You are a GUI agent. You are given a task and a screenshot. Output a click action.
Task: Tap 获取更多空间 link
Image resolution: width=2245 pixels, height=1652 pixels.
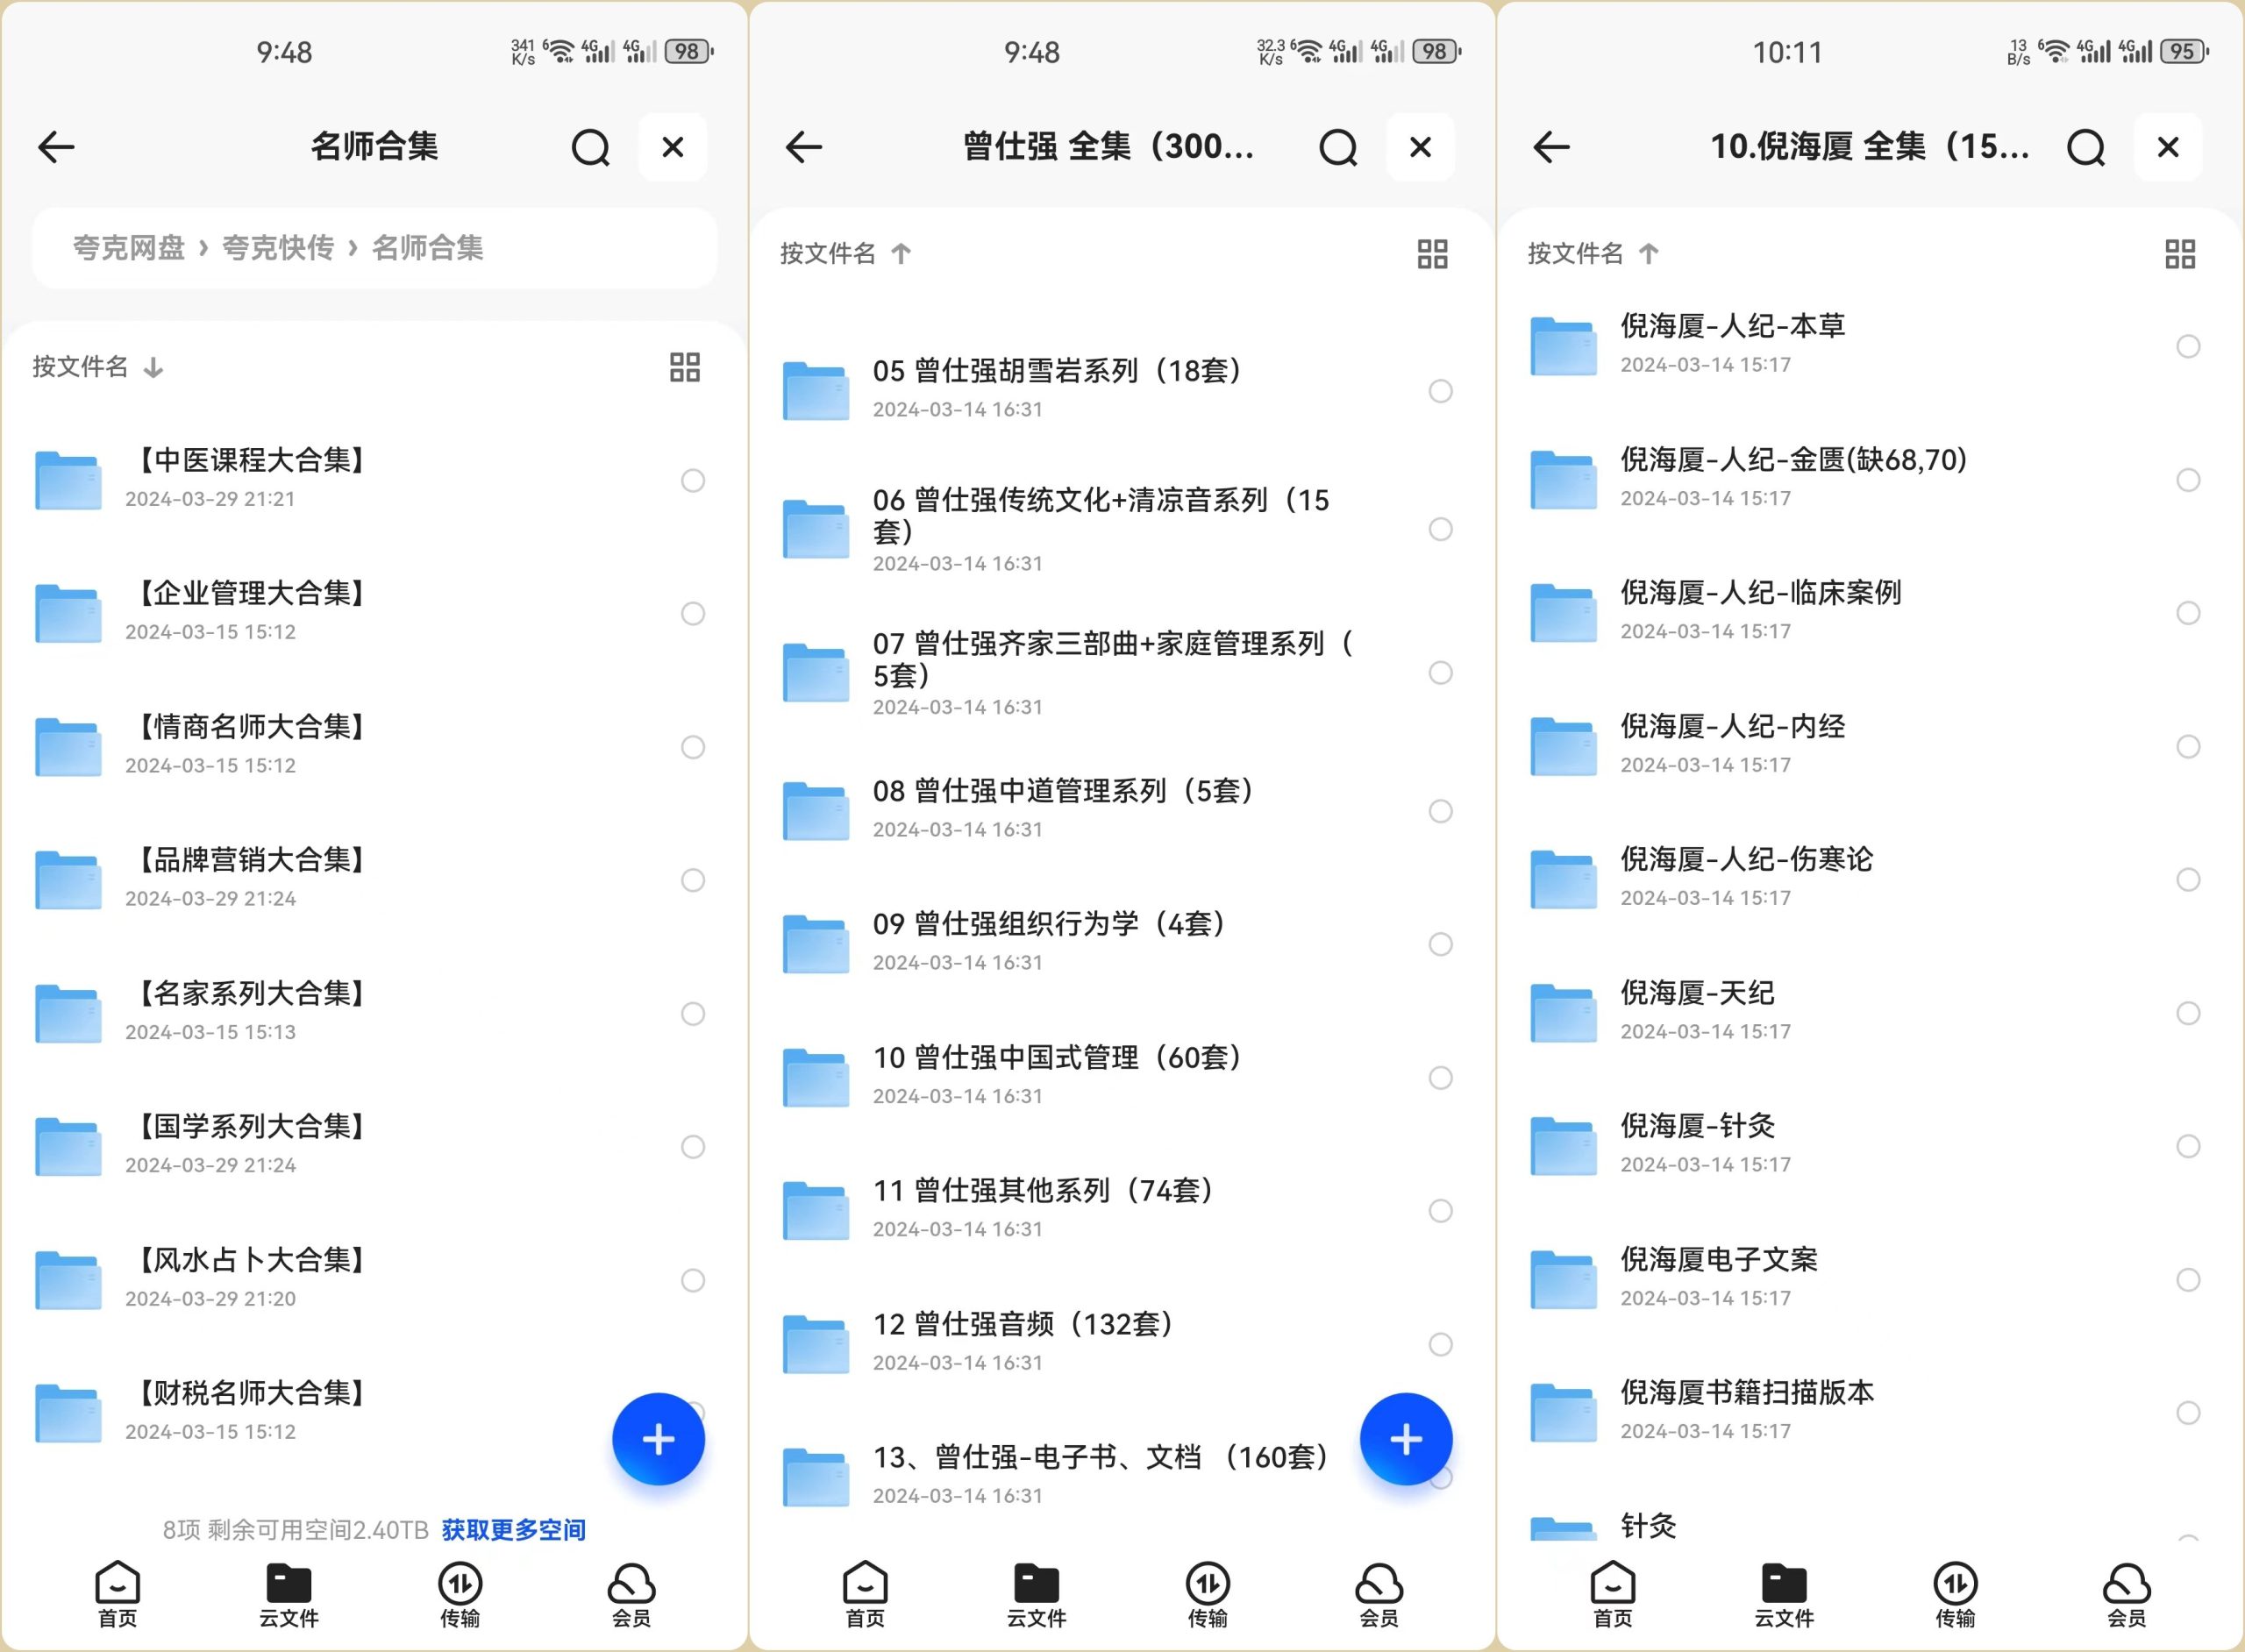[514, 1529]
